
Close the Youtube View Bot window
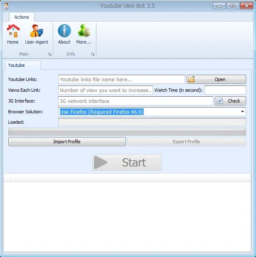(246, 6)
